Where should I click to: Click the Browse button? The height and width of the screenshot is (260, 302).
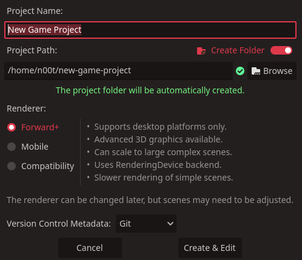272,71
